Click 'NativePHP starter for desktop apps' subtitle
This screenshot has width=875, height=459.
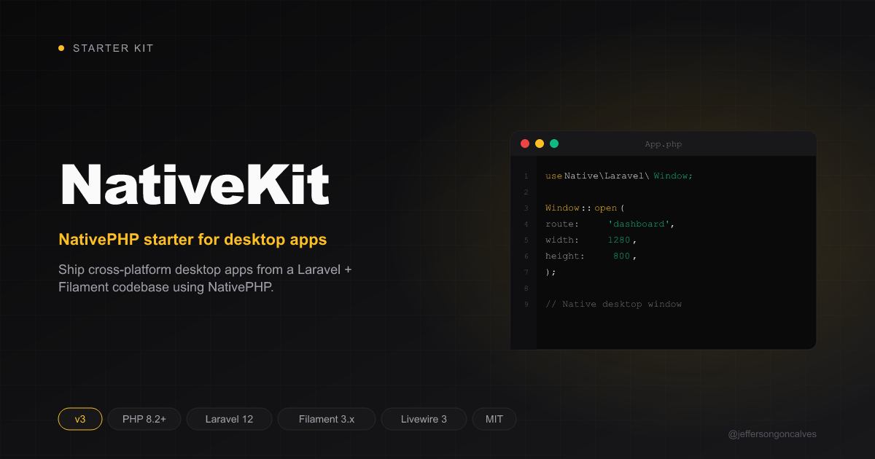tap(192, 239)
